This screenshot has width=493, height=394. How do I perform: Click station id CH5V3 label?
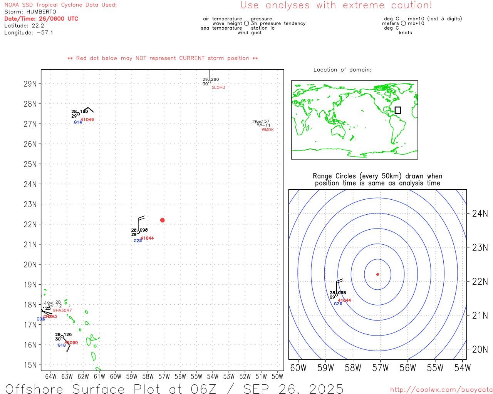point(50,317)
